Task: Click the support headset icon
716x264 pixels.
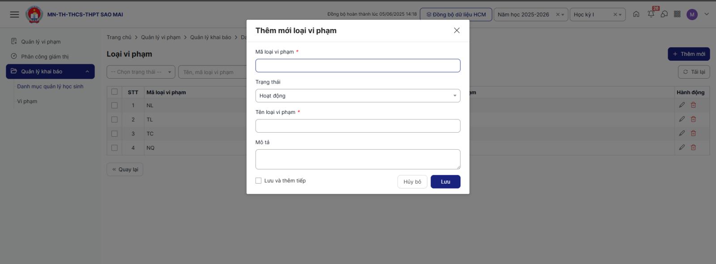Action: [x=664, y=14]
